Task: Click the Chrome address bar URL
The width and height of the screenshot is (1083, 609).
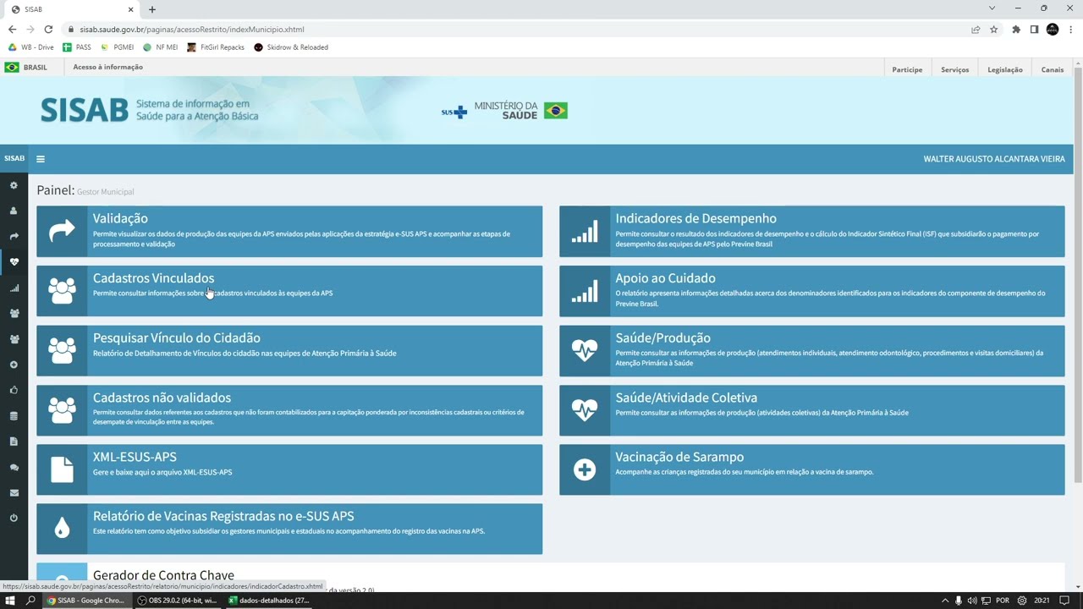Action: pyautogui.click(x=192, y=29)
